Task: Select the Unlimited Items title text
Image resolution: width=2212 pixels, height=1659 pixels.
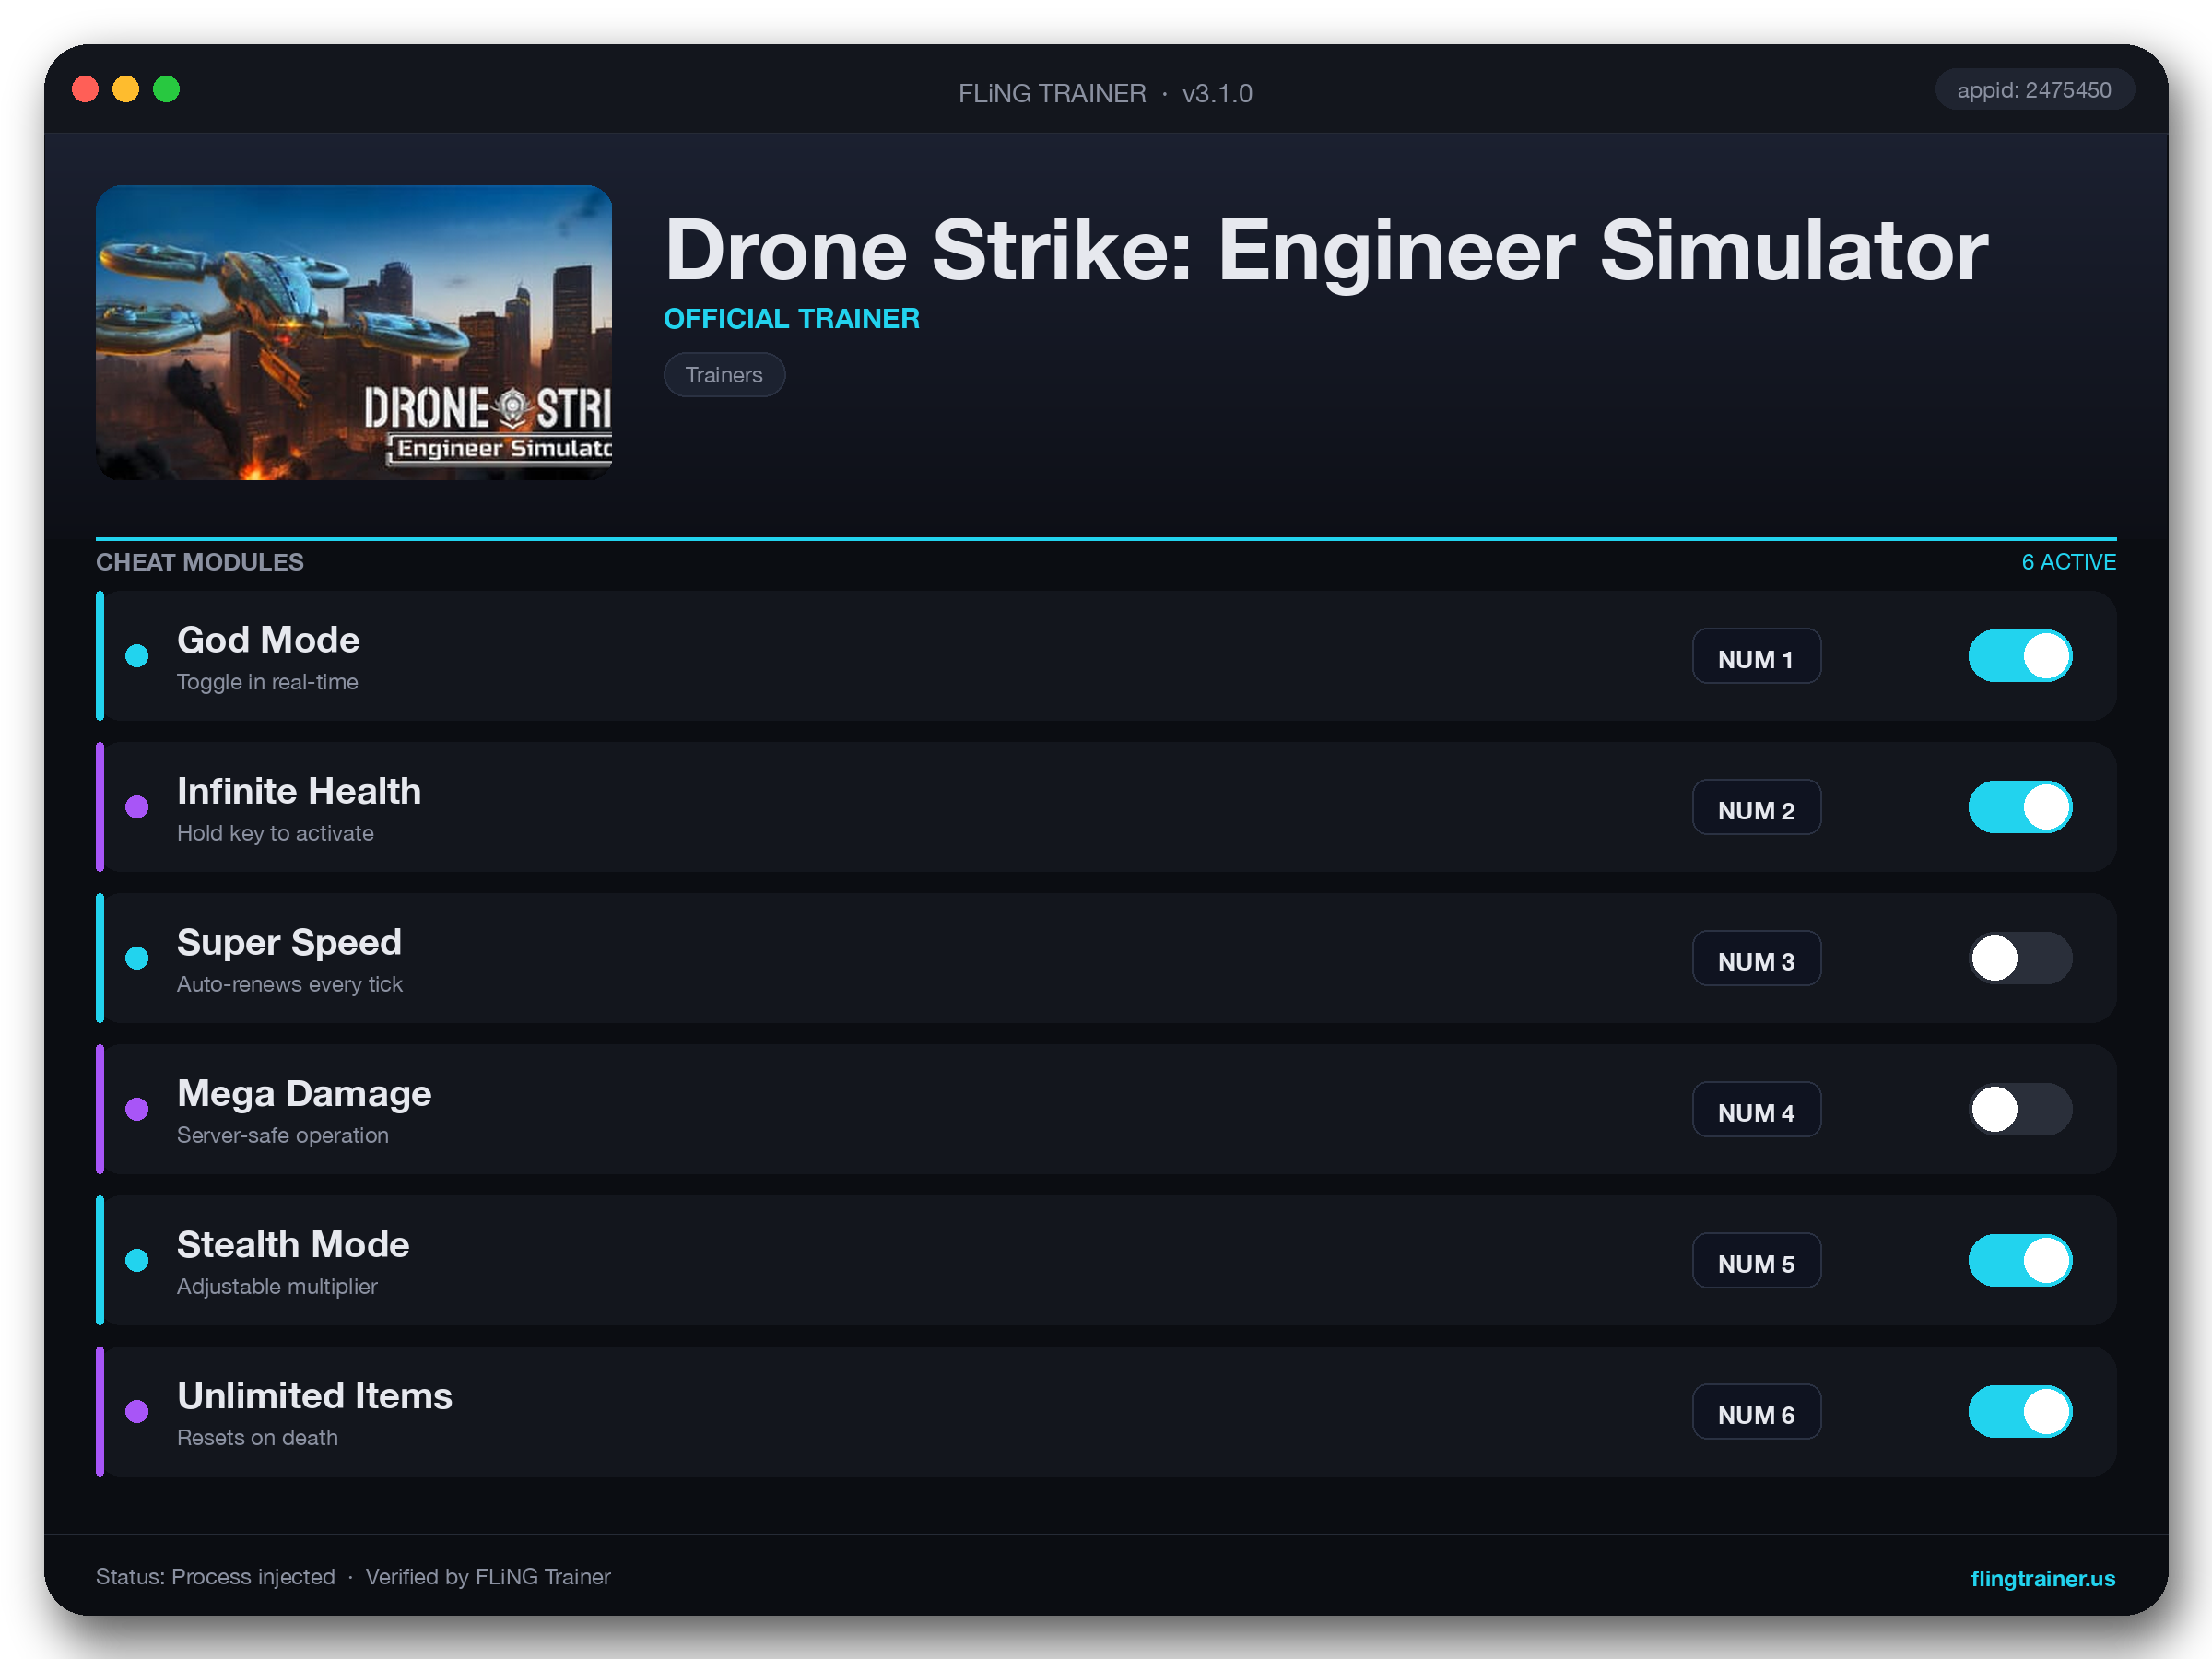Action: tap(314, 1395)
